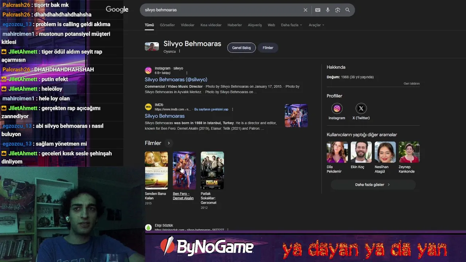This screenshot has width=466, height=262.
Task: Switch to the Videolar tab
Action: pyautogui.click(x=187, y=25)
